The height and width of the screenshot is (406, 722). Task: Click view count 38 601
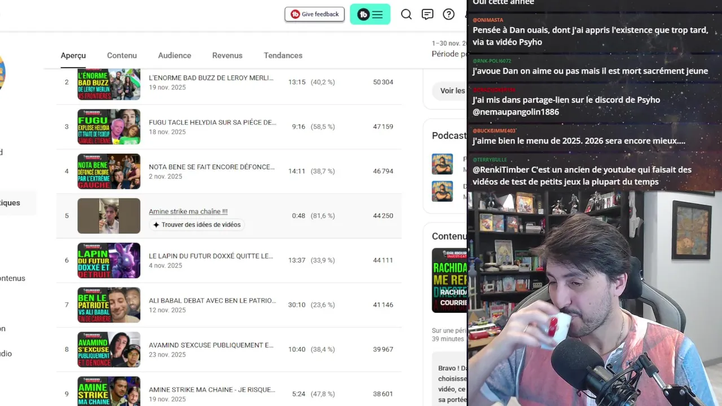click(383, 394)
